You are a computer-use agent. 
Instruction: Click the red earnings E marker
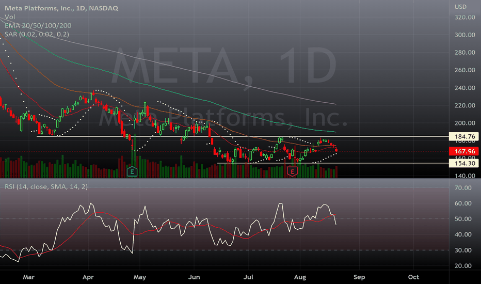292,171
